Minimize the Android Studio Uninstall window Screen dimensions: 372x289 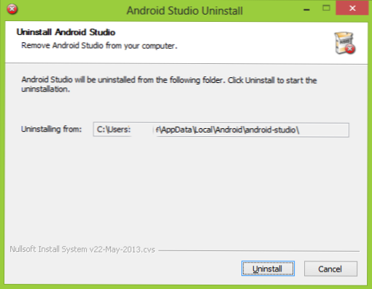click(x=306, y=9)
